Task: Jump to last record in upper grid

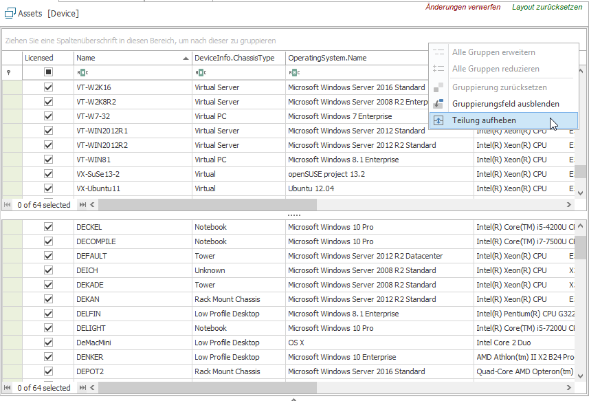Action: (82, 205)
